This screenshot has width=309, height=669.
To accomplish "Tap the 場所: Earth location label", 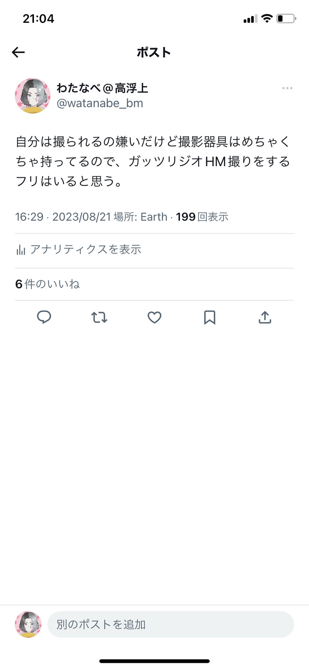I will [x=141, y=217].
